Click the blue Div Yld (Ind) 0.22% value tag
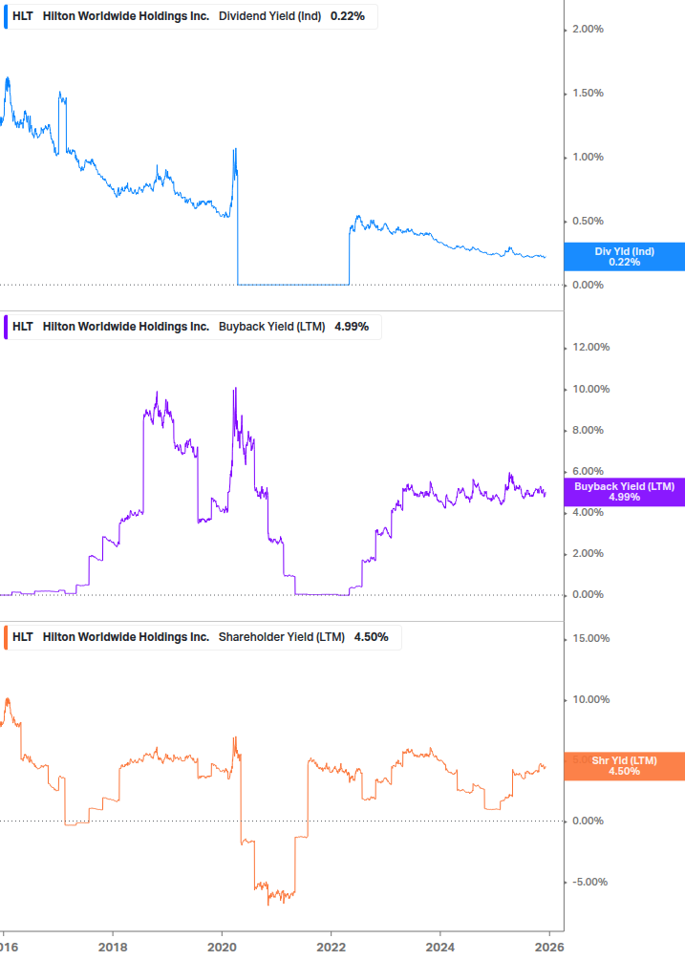Viewport: 685px width, 960px height. pyautogui.click(x=625, y=257)
